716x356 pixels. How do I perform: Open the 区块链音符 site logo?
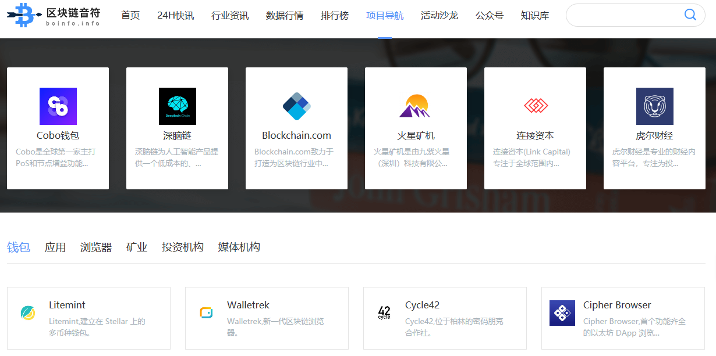click(x=54, y=15)
